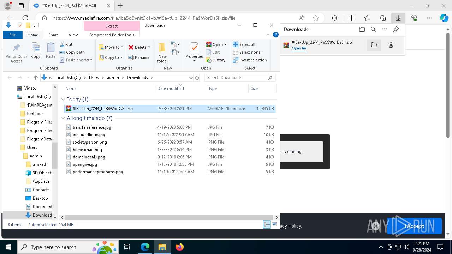The height and width of the screenshot is (254, 452).
Task: Open Compressed Folder Tools tab
Action: tap(112, 35)
